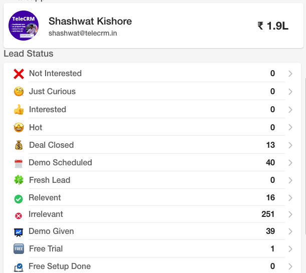The width and height of the screenshot is (306, 273).
Task: Open the Relevent status label
Action: coord(45,197)
